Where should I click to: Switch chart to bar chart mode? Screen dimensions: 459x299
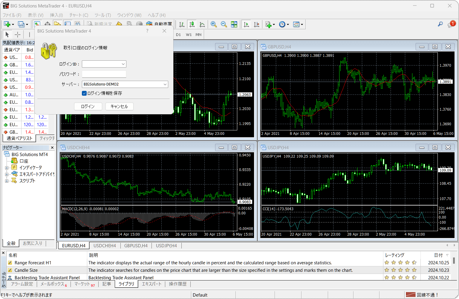tap(182, 24)
